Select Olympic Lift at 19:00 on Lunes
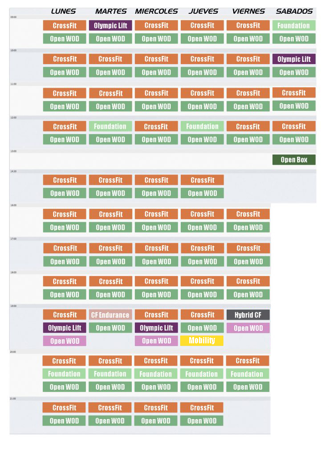The width and height of the screenshot is (329, 456). [65, 328]
